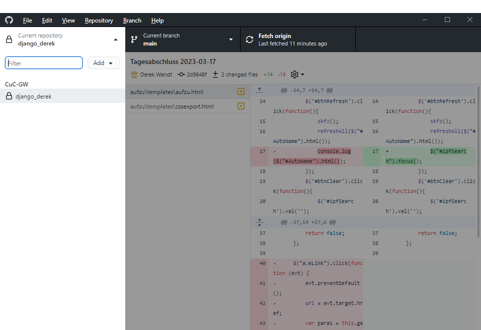481x330 pixels.
Task: Select the django_derek repository in list
Action: coord(63,96)
